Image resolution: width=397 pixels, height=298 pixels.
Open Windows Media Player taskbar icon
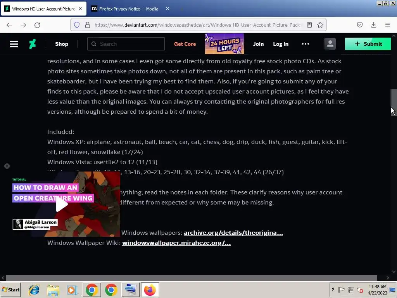click(72, 290)
